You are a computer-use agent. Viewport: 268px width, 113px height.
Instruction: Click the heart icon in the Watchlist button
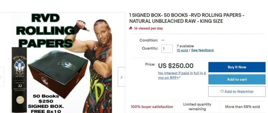[222, 92]
